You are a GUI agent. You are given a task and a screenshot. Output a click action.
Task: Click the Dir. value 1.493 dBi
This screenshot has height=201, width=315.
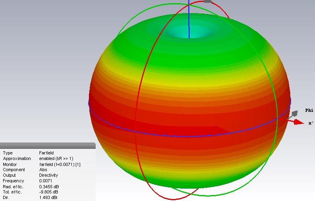coord(48,197)
